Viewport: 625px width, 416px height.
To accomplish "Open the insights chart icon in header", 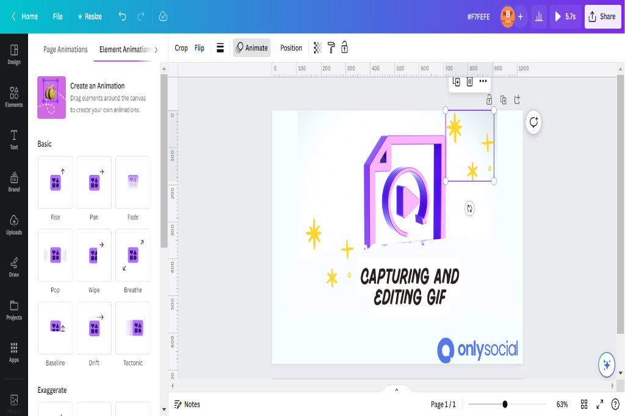I will click(539, 16).
